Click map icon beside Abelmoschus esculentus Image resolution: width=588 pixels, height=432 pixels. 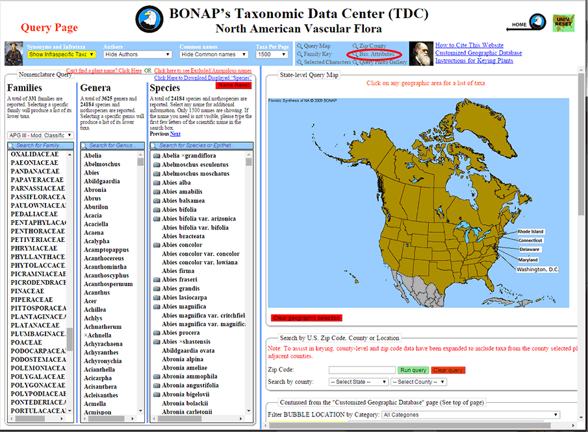[x=157, y=165]
